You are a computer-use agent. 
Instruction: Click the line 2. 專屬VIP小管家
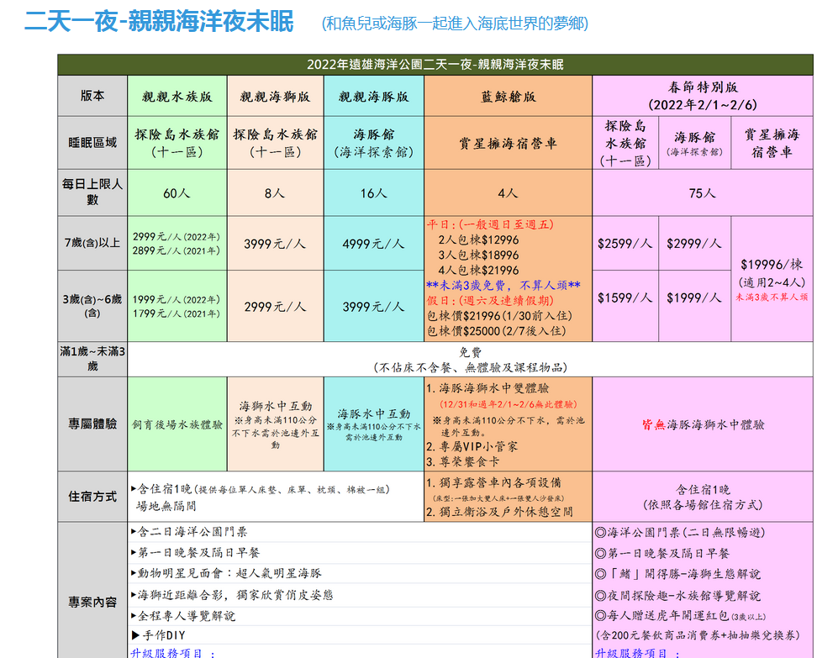472,446
